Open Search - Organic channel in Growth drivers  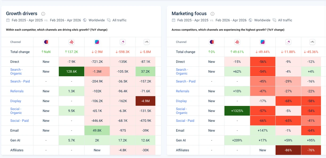[x=16, y=72]
